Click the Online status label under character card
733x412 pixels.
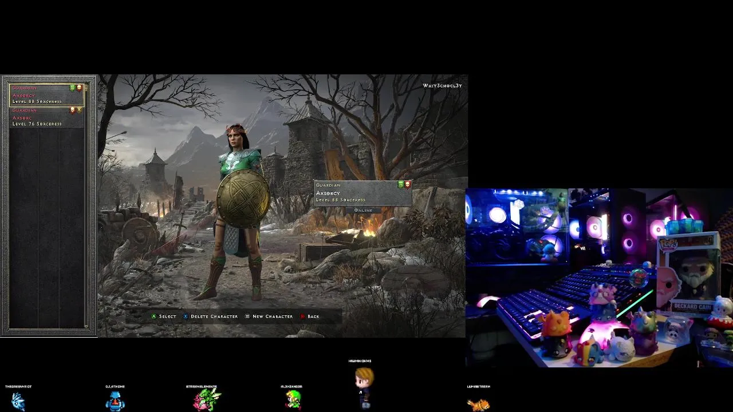point(363,210)
